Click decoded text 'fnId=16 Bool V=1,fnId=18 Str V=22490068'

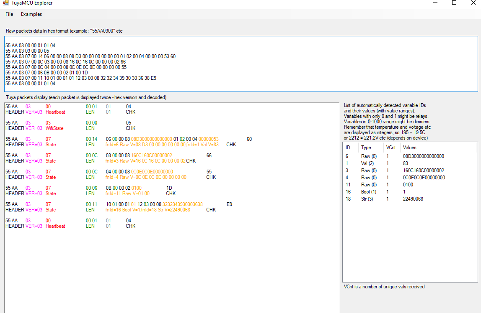tap(147, 210)
